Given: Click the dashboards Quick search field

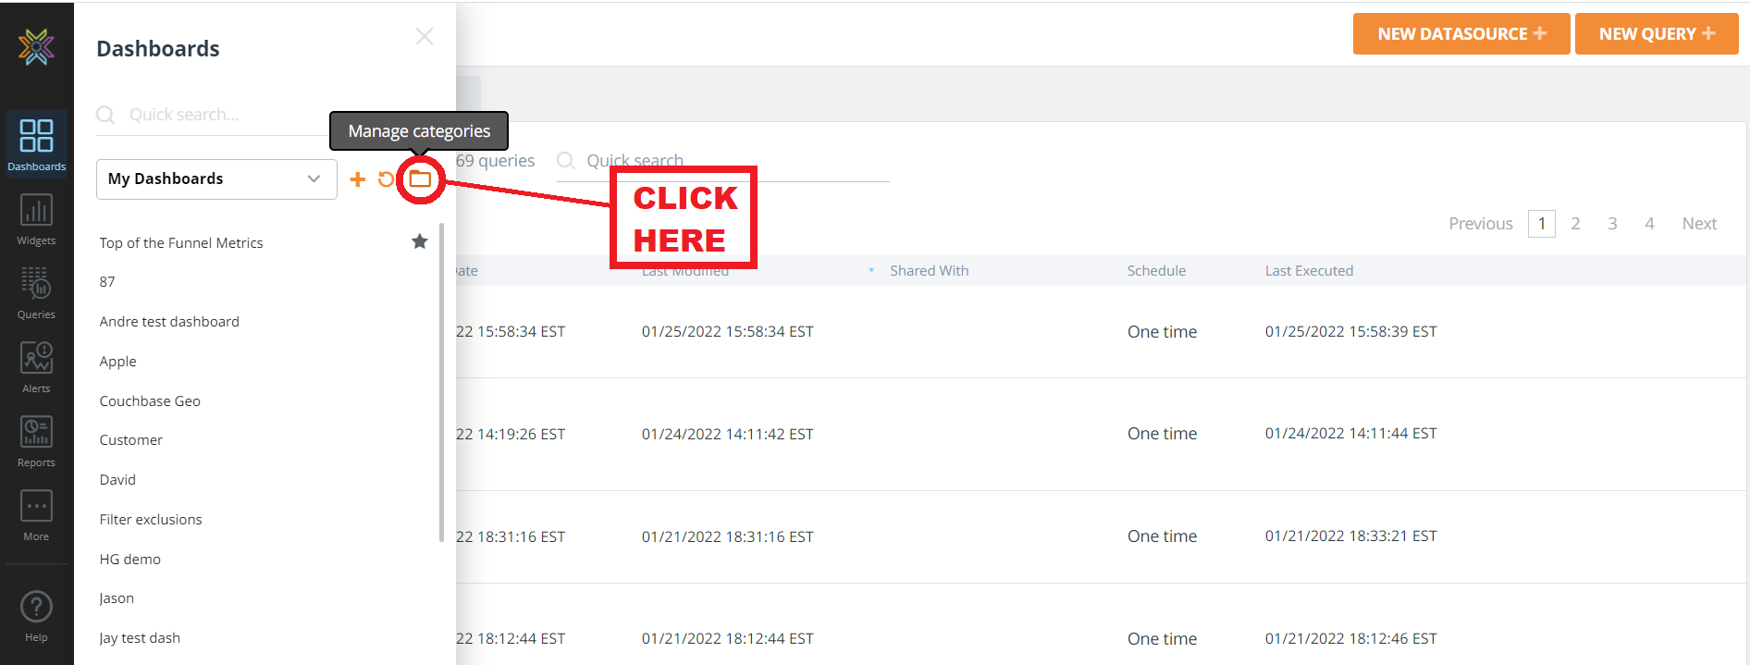Looking at the screenshot, I should 222,115.
